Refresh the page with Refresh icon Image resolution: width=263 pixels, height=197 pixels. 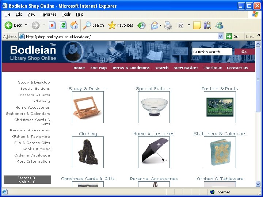[x=63, y=25]
